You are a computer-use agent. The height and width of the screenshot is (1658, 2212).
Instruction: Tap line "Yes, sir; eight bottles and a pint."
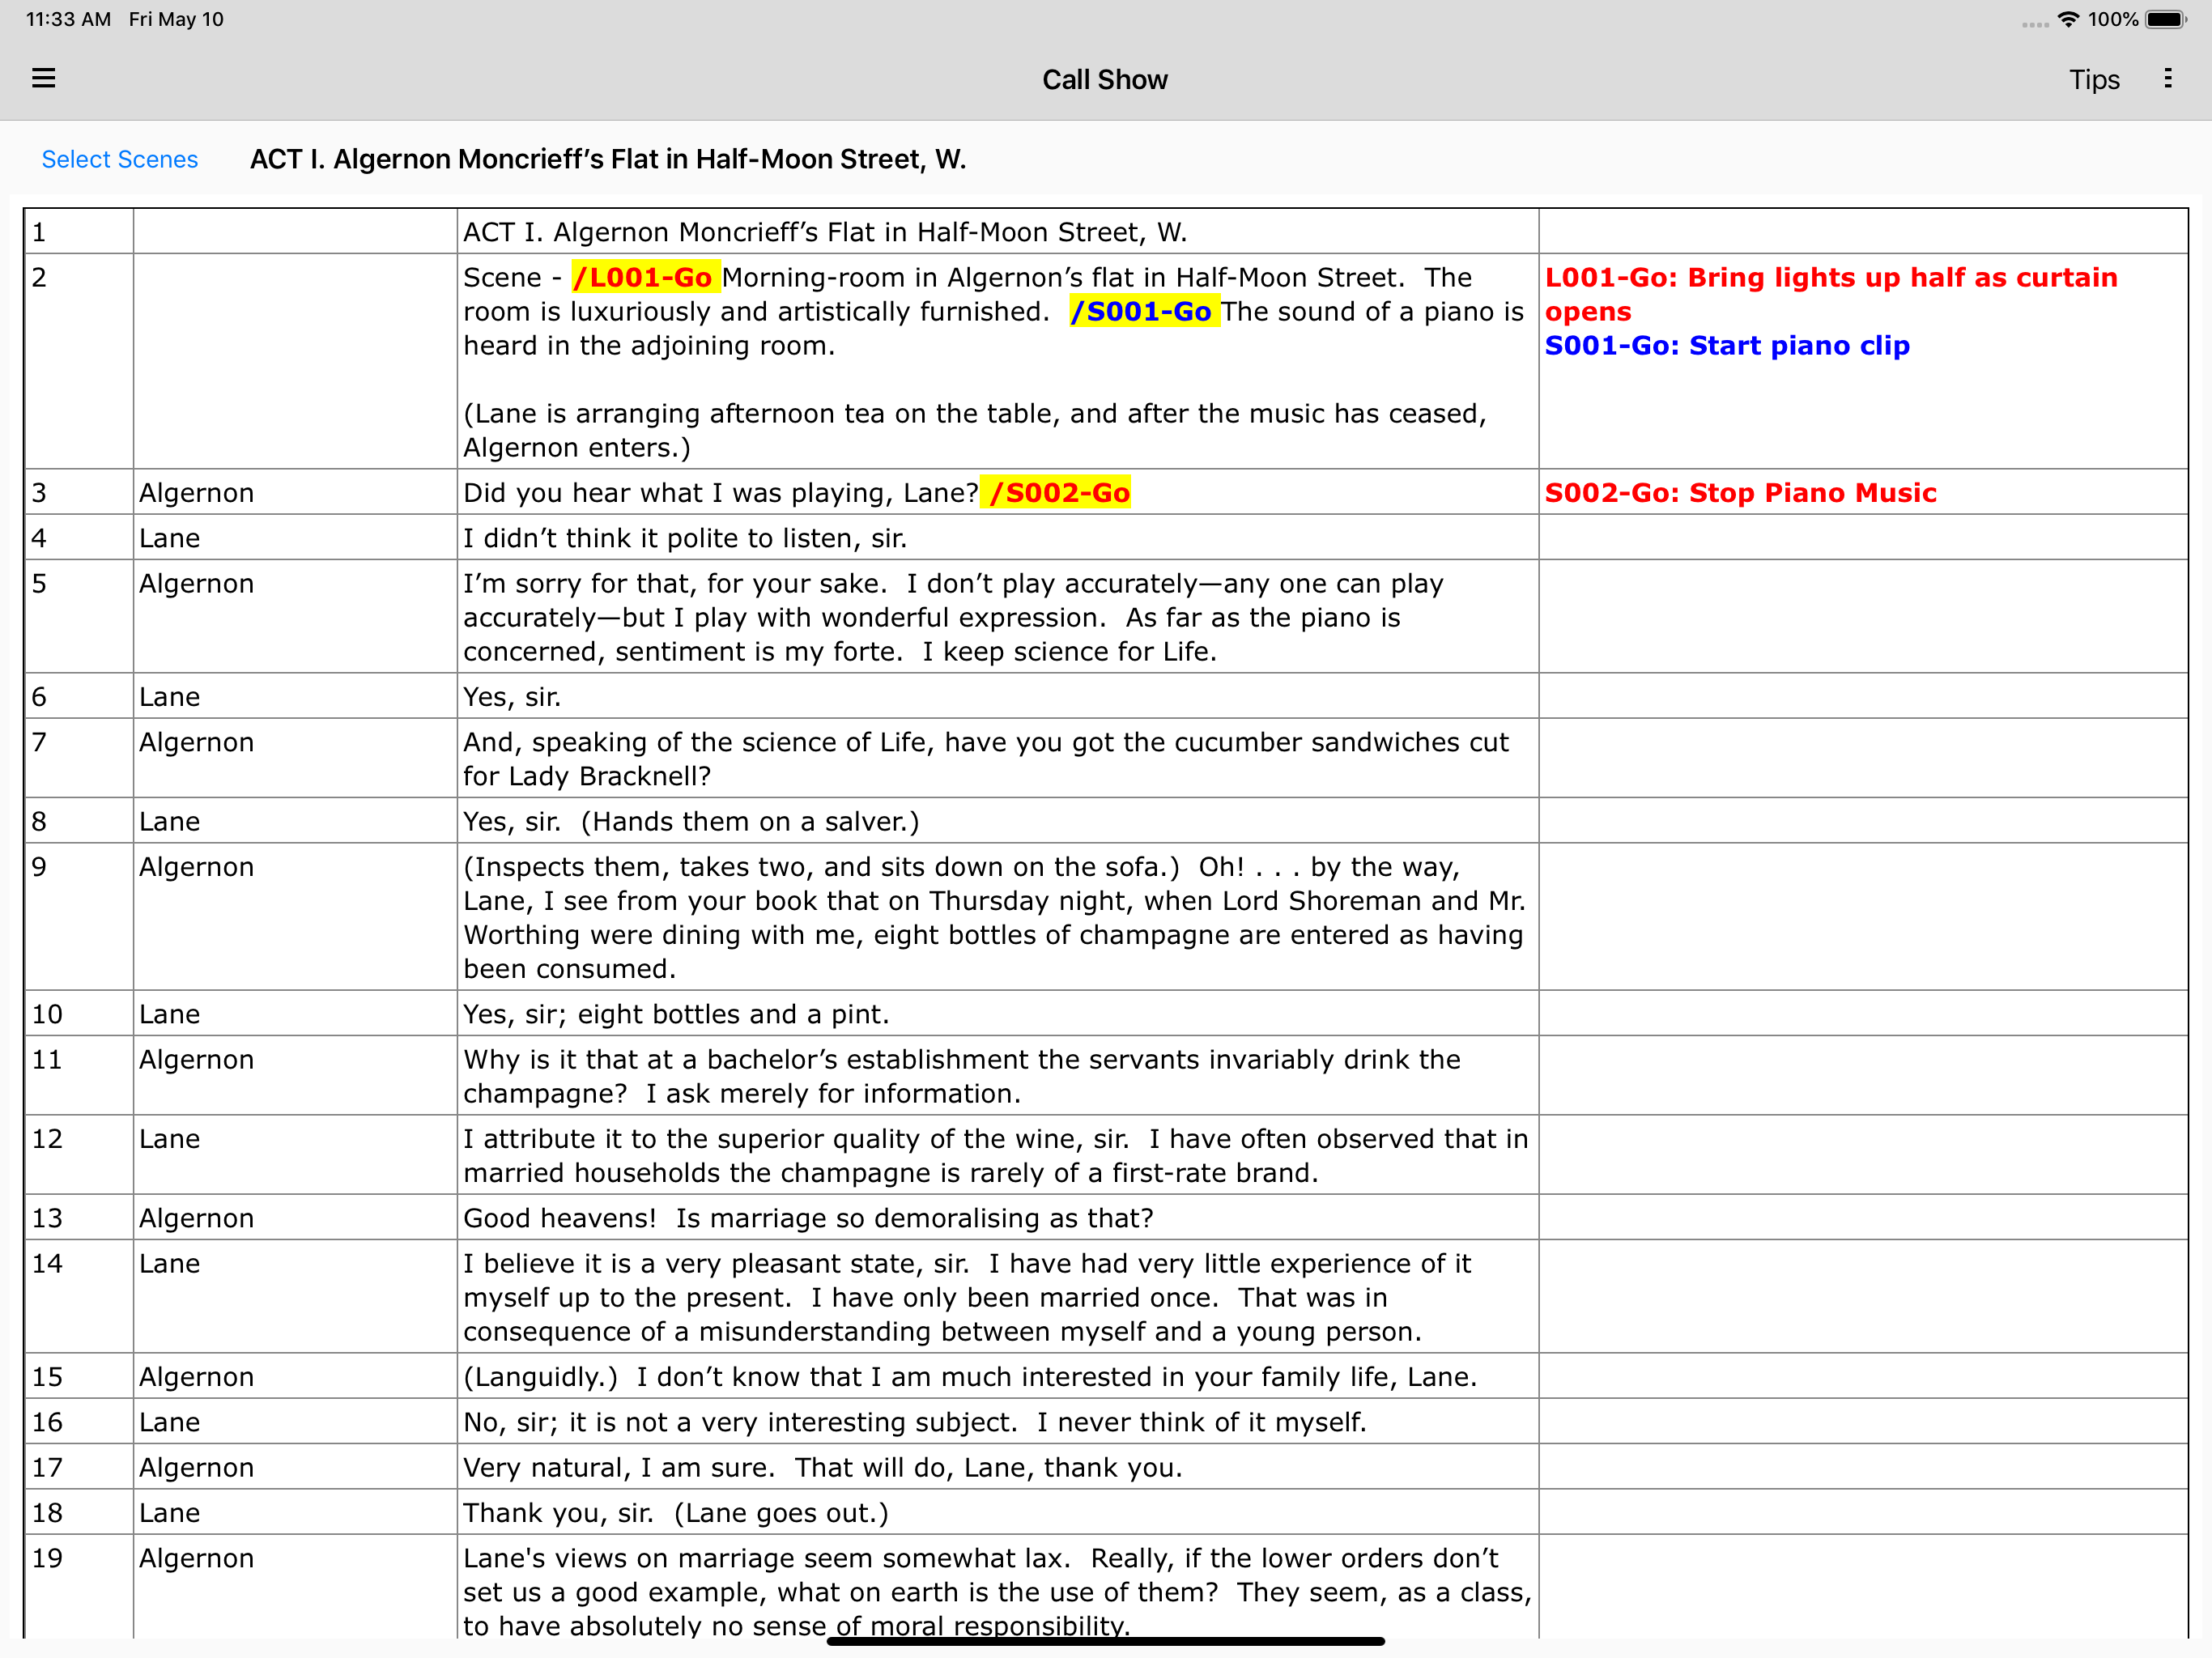point(676,1014)
